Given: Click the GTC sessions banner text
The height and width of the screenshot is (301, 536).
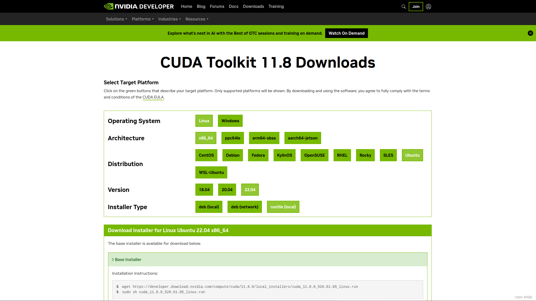Looking at the screenshot, I should [x=245, y=33].
